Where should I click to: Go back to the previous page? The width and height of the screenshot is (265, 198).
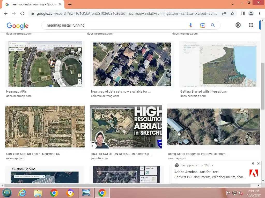click(6, 13)
